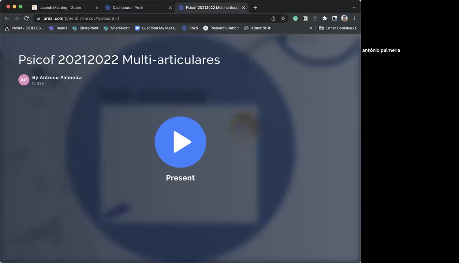This screenshot has height=263, width=459.
Task: Open the Chrome three-dot menu
Action: [354, 18]
